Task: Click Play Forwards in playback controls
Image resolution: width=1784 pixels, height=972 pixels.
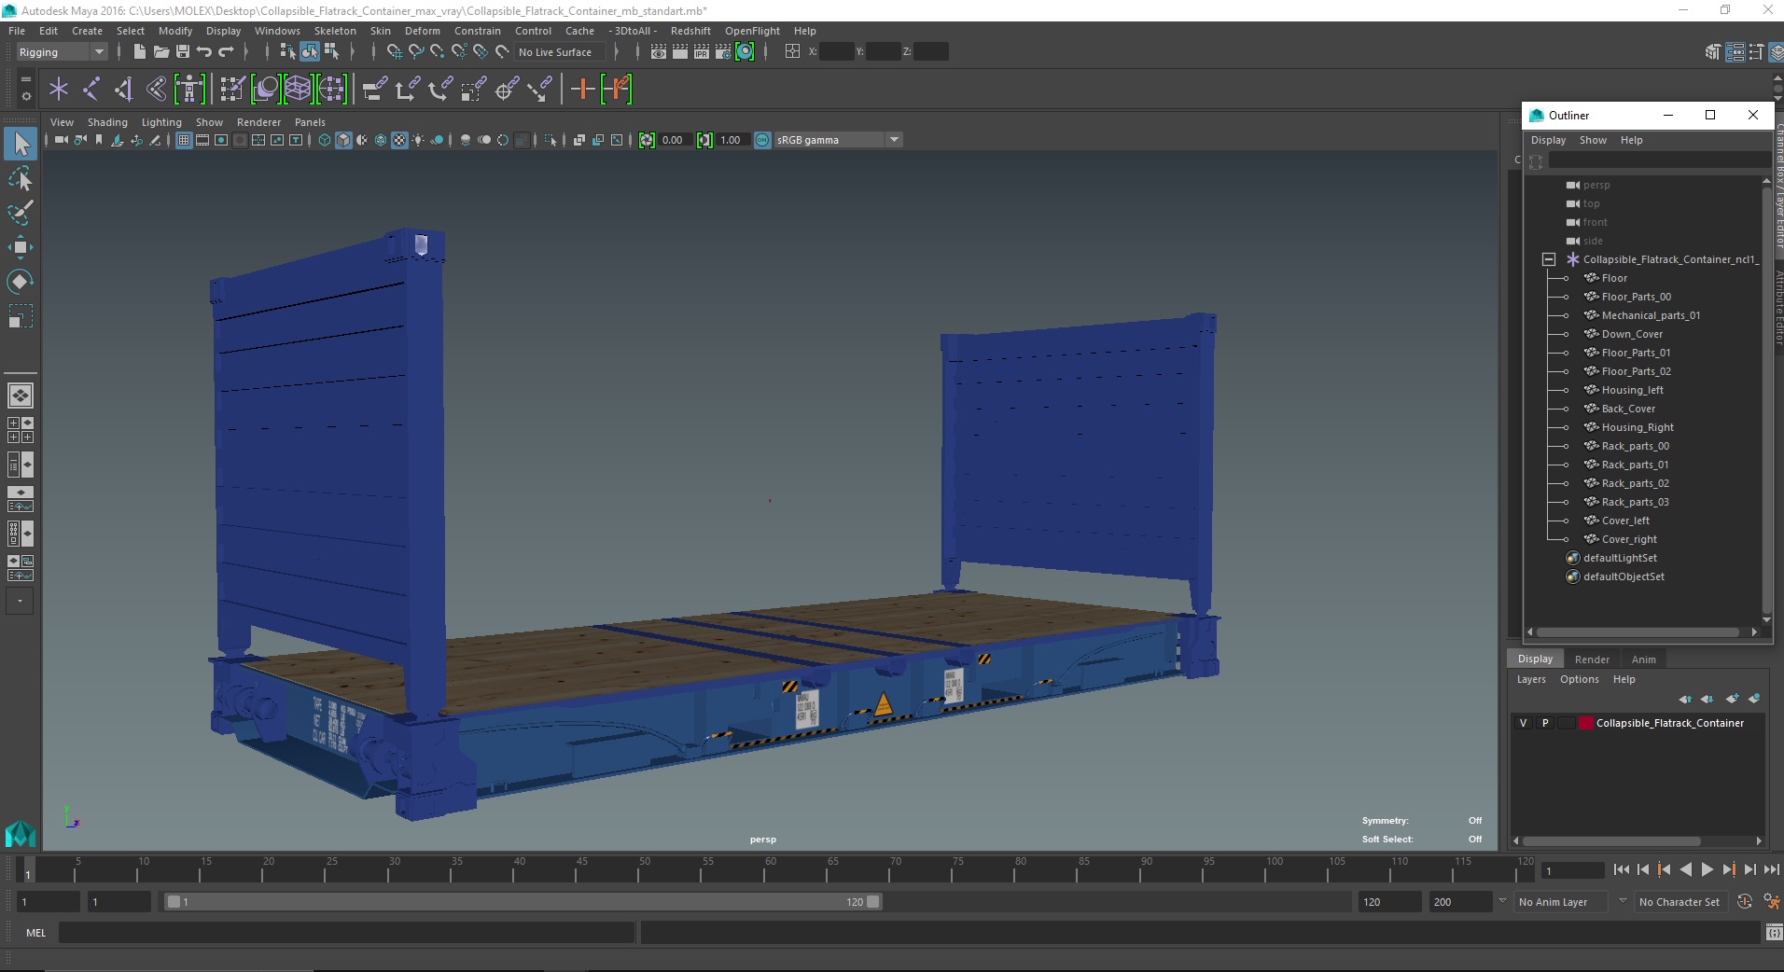Action: click(x=1707, y=869)
